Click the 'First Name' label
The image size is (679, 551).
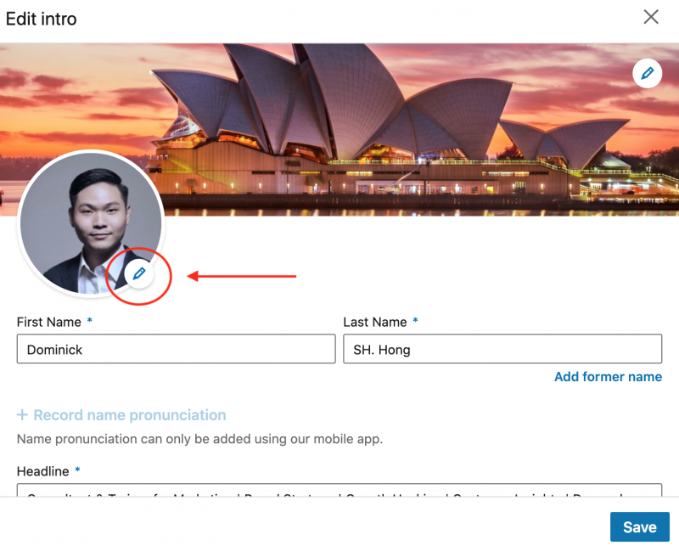coord(49,323)
